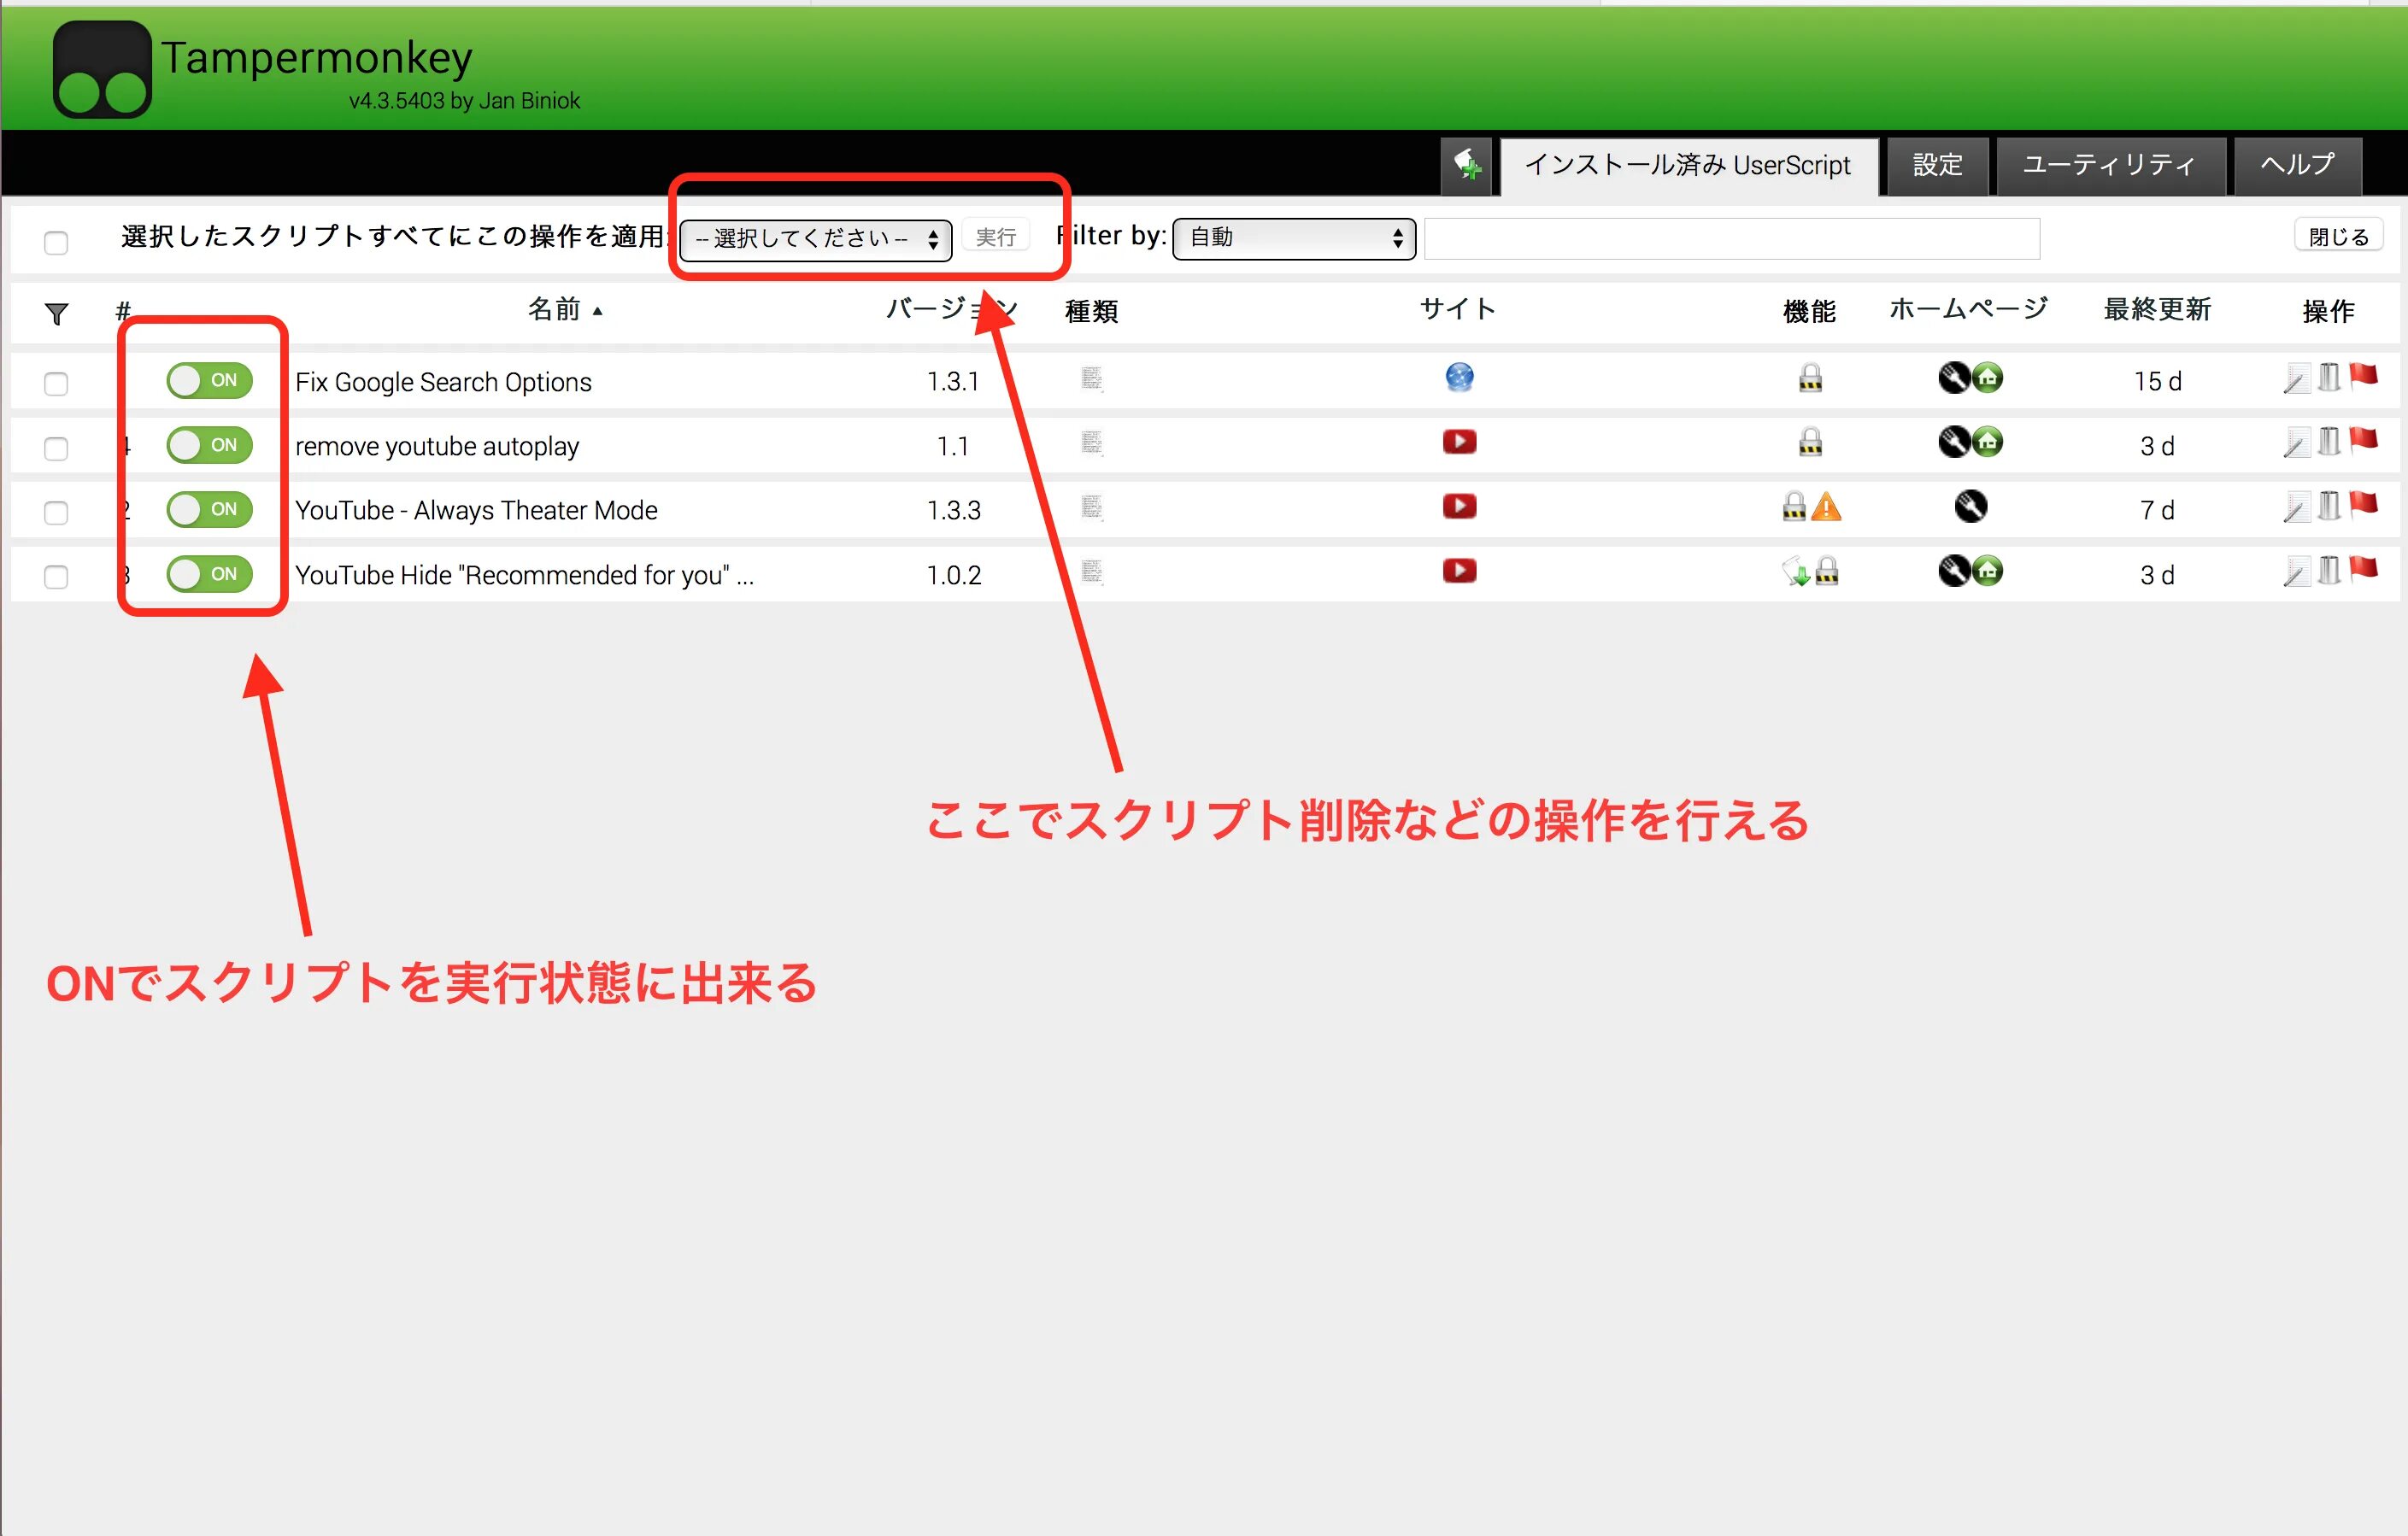Report Fix Google Search Options with red flag
The image size is (2408, 1536).
coord(2362,376)
